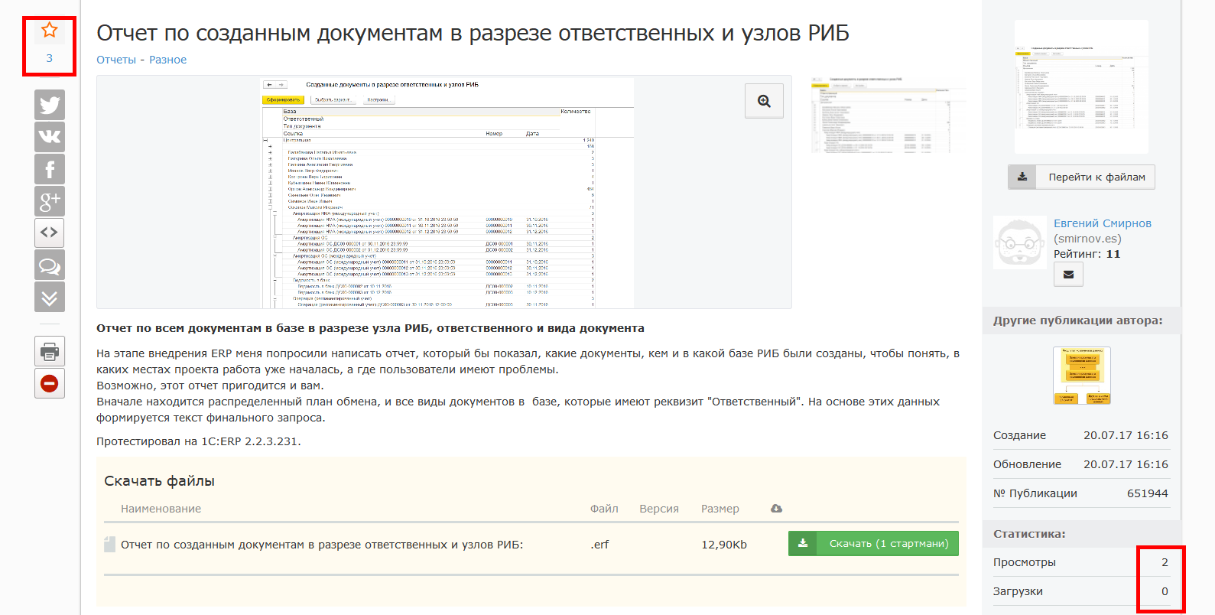Click the file name 'Отчет по созданным документам' row text
This screenshot has width=1215, height=615.
322,545
